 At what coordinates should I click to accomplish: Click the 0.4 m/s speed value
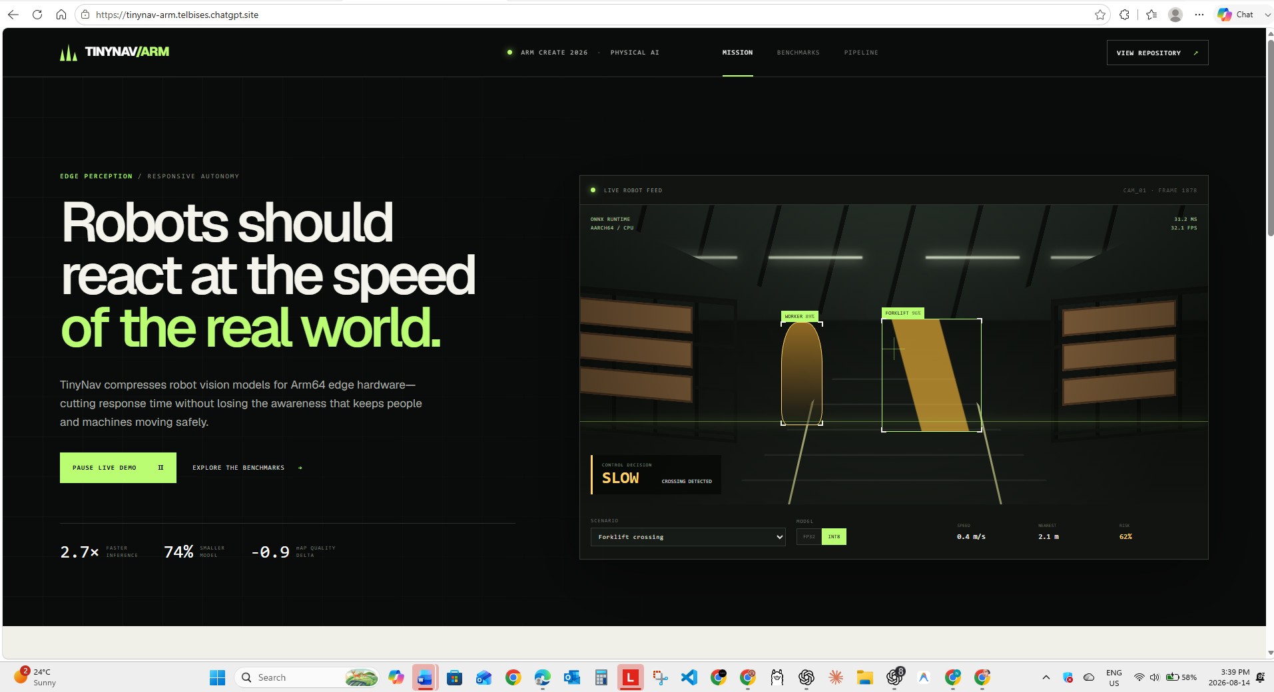click(x=971, y=536)
